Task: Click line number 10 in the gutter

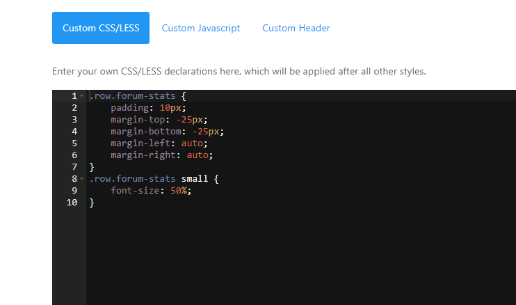Action: point(72,203)
